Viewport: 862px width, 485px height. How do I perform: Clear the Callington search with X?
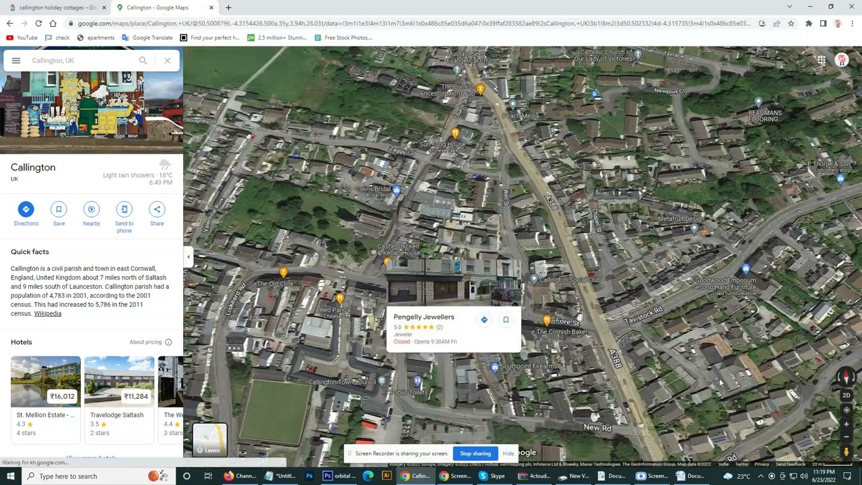(167, 61)
